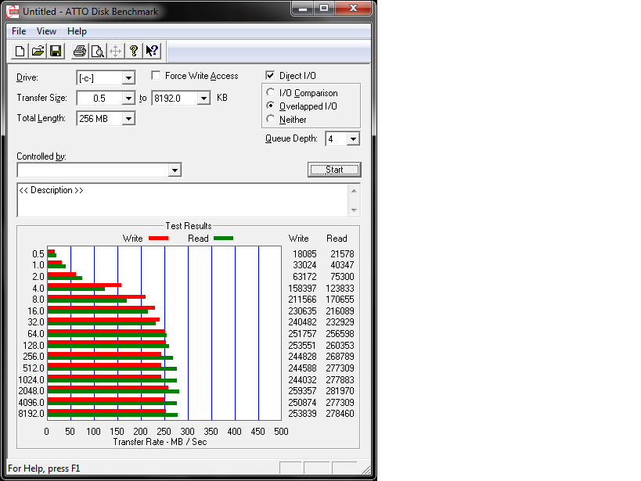Click the Save floppy disk icon
This screenshot has width=641, height=481.
pyautogui.click(x=56, y=51)
